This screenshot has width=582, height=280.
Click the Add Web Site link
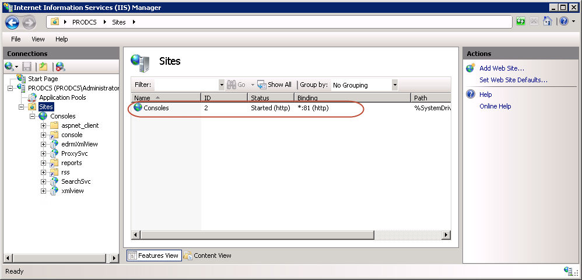[x=502, y=68]
